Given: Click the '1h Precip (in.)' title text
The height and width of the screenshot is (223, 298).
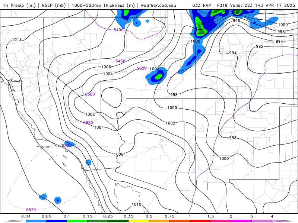Looking at the screenshot, I should point(19,5).
